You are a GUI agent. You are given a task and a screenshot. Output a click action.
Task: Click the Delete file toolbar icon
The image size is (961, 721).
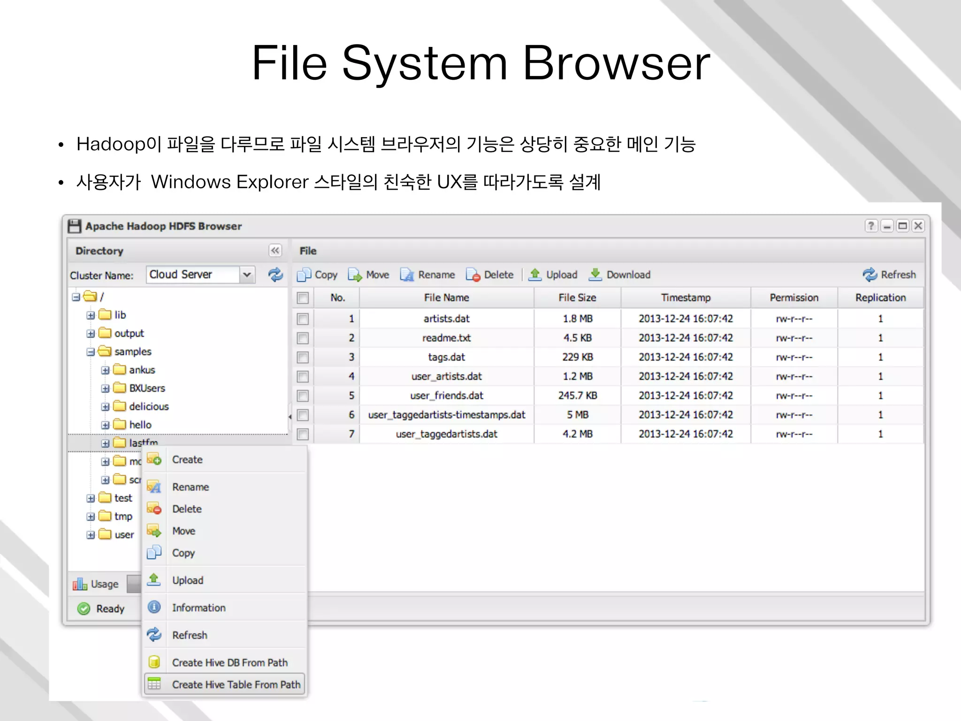point(473,275)
